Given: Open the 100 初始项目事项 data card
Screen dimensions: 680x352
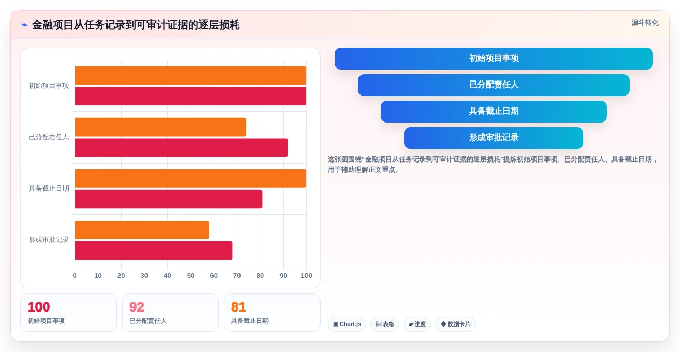Looking at the screenshot, I should (69, 313).
